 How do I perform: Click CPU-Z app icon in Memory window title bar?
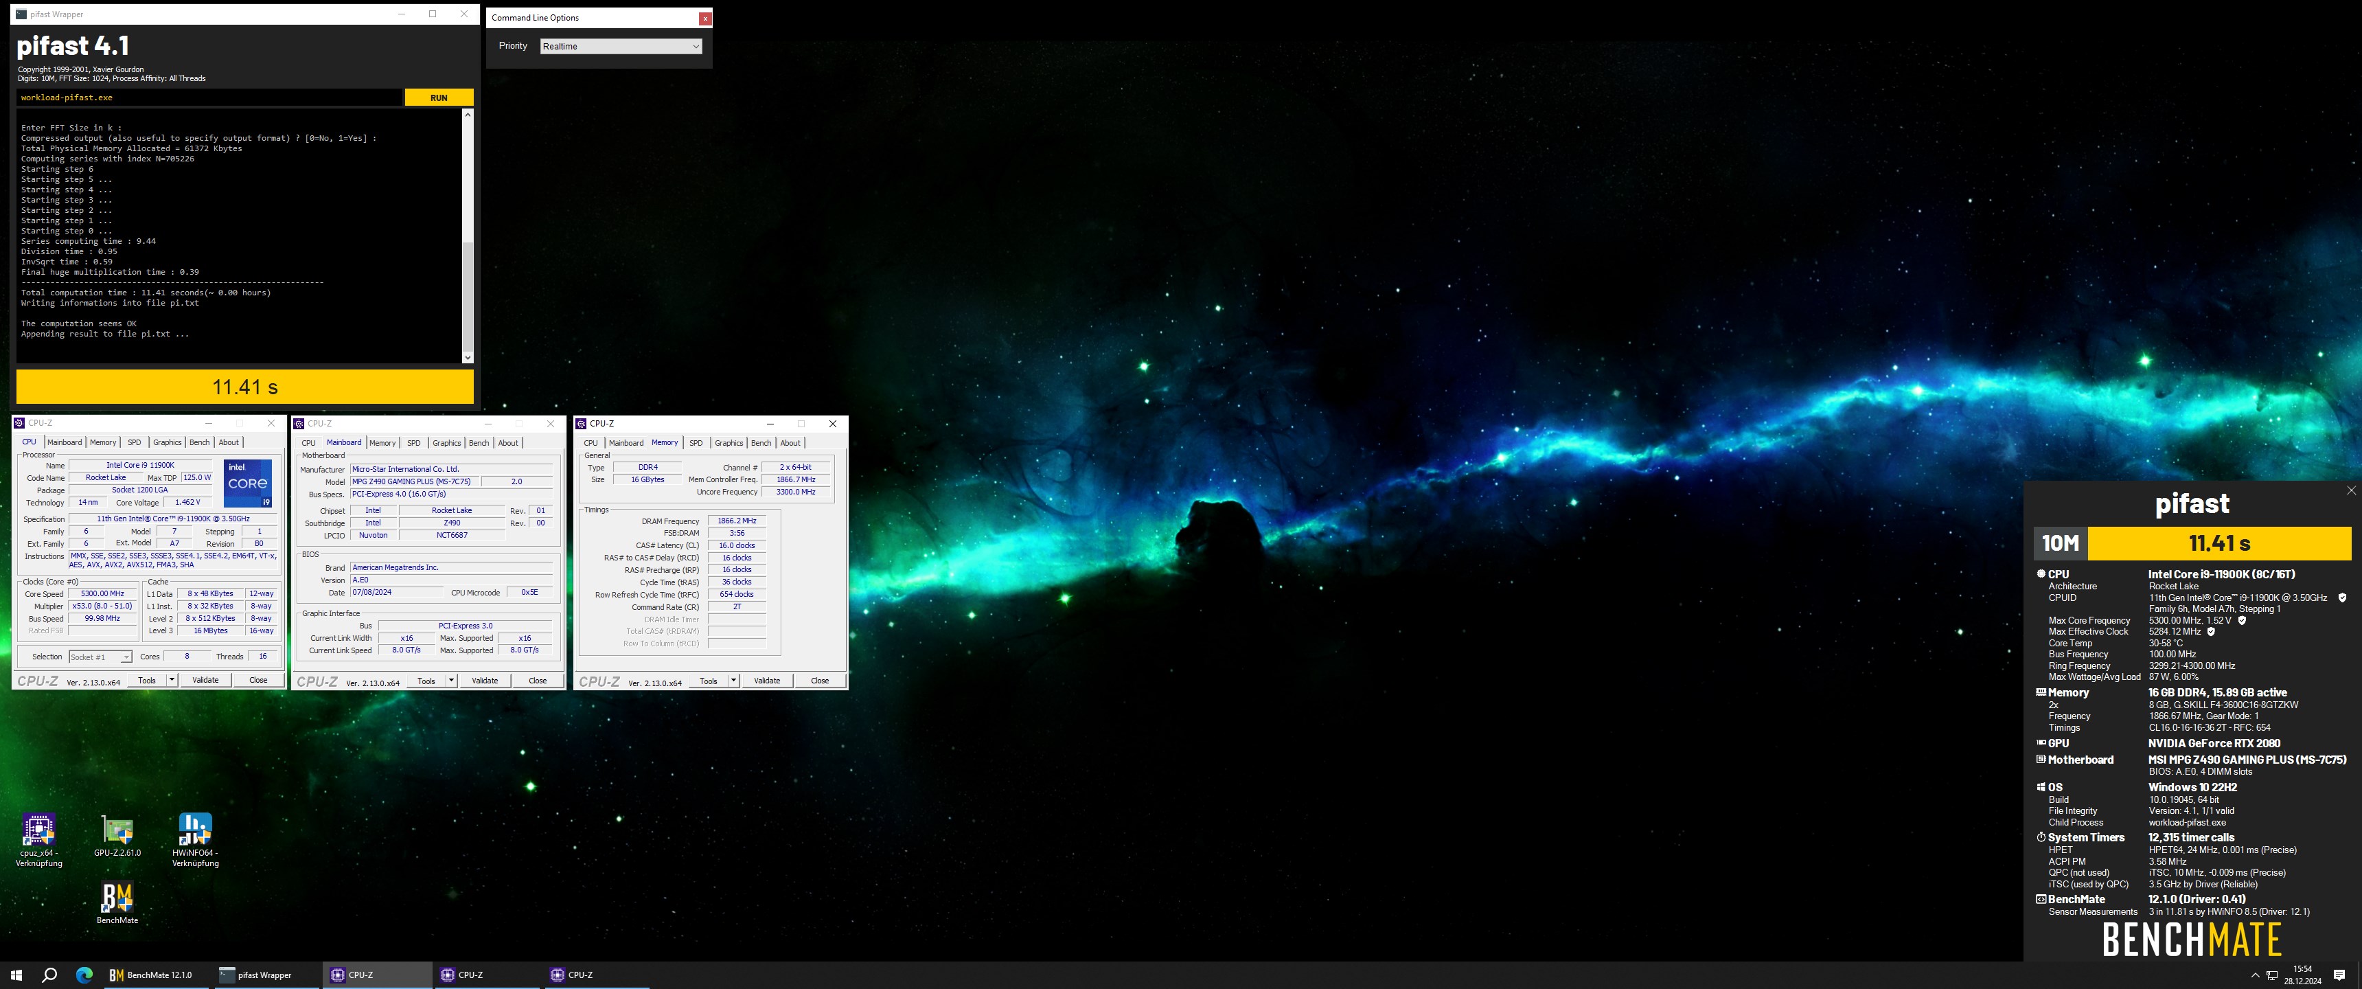[580, 424]
